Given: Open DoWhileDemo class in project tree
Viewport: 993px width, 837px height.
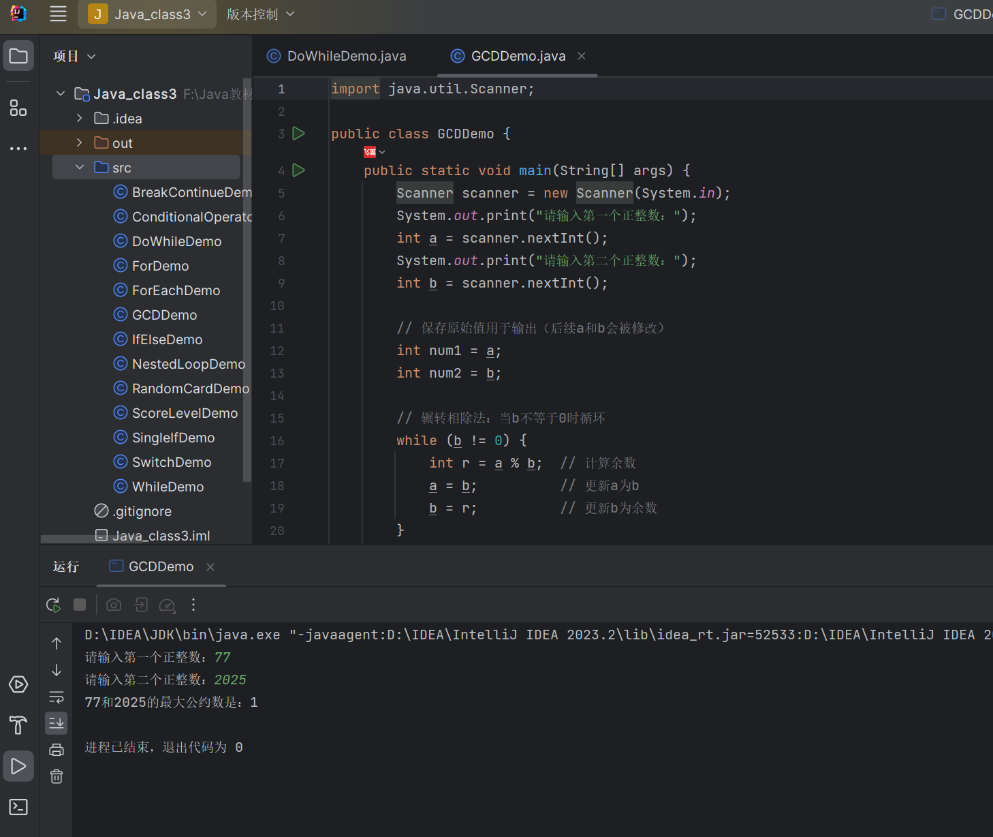Looking at the screenshot, I should tap(168, 241).
